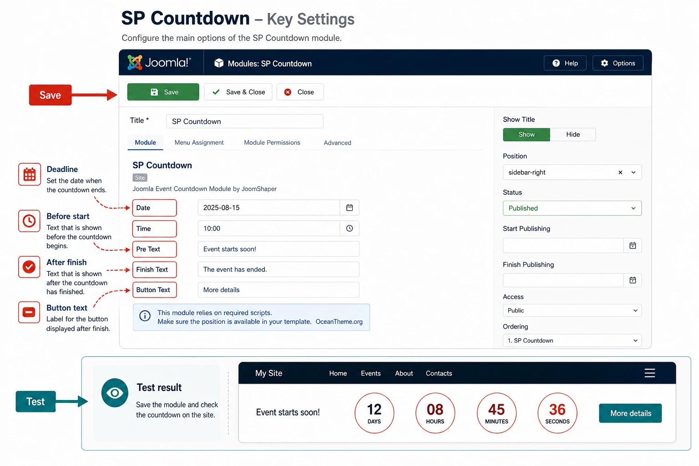Screen dimensions: 699x466
Task: Click the Button Text input field
Action: [x=279, y=290]
